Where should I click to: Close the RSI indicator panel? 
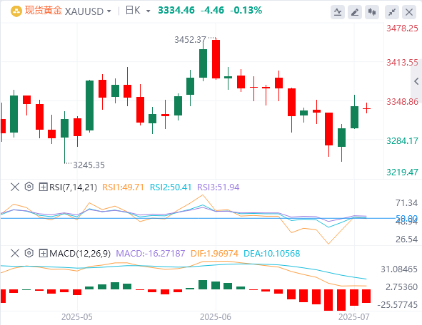(x=15, y=187)
